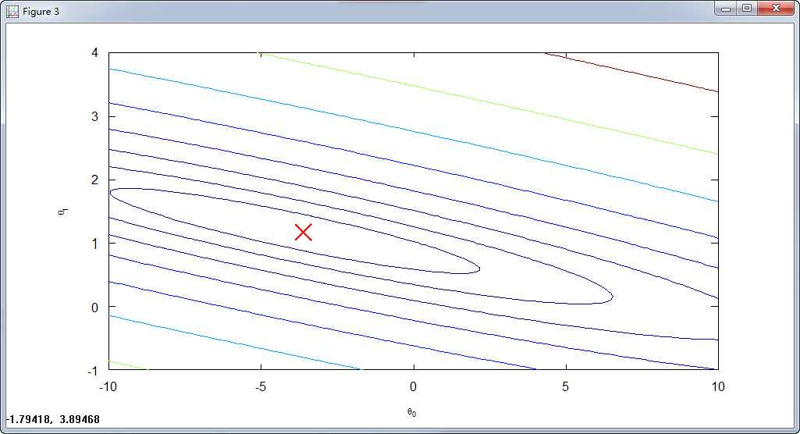
Task: Click the θ0 x-axis label
Action: tap(412, 412)
